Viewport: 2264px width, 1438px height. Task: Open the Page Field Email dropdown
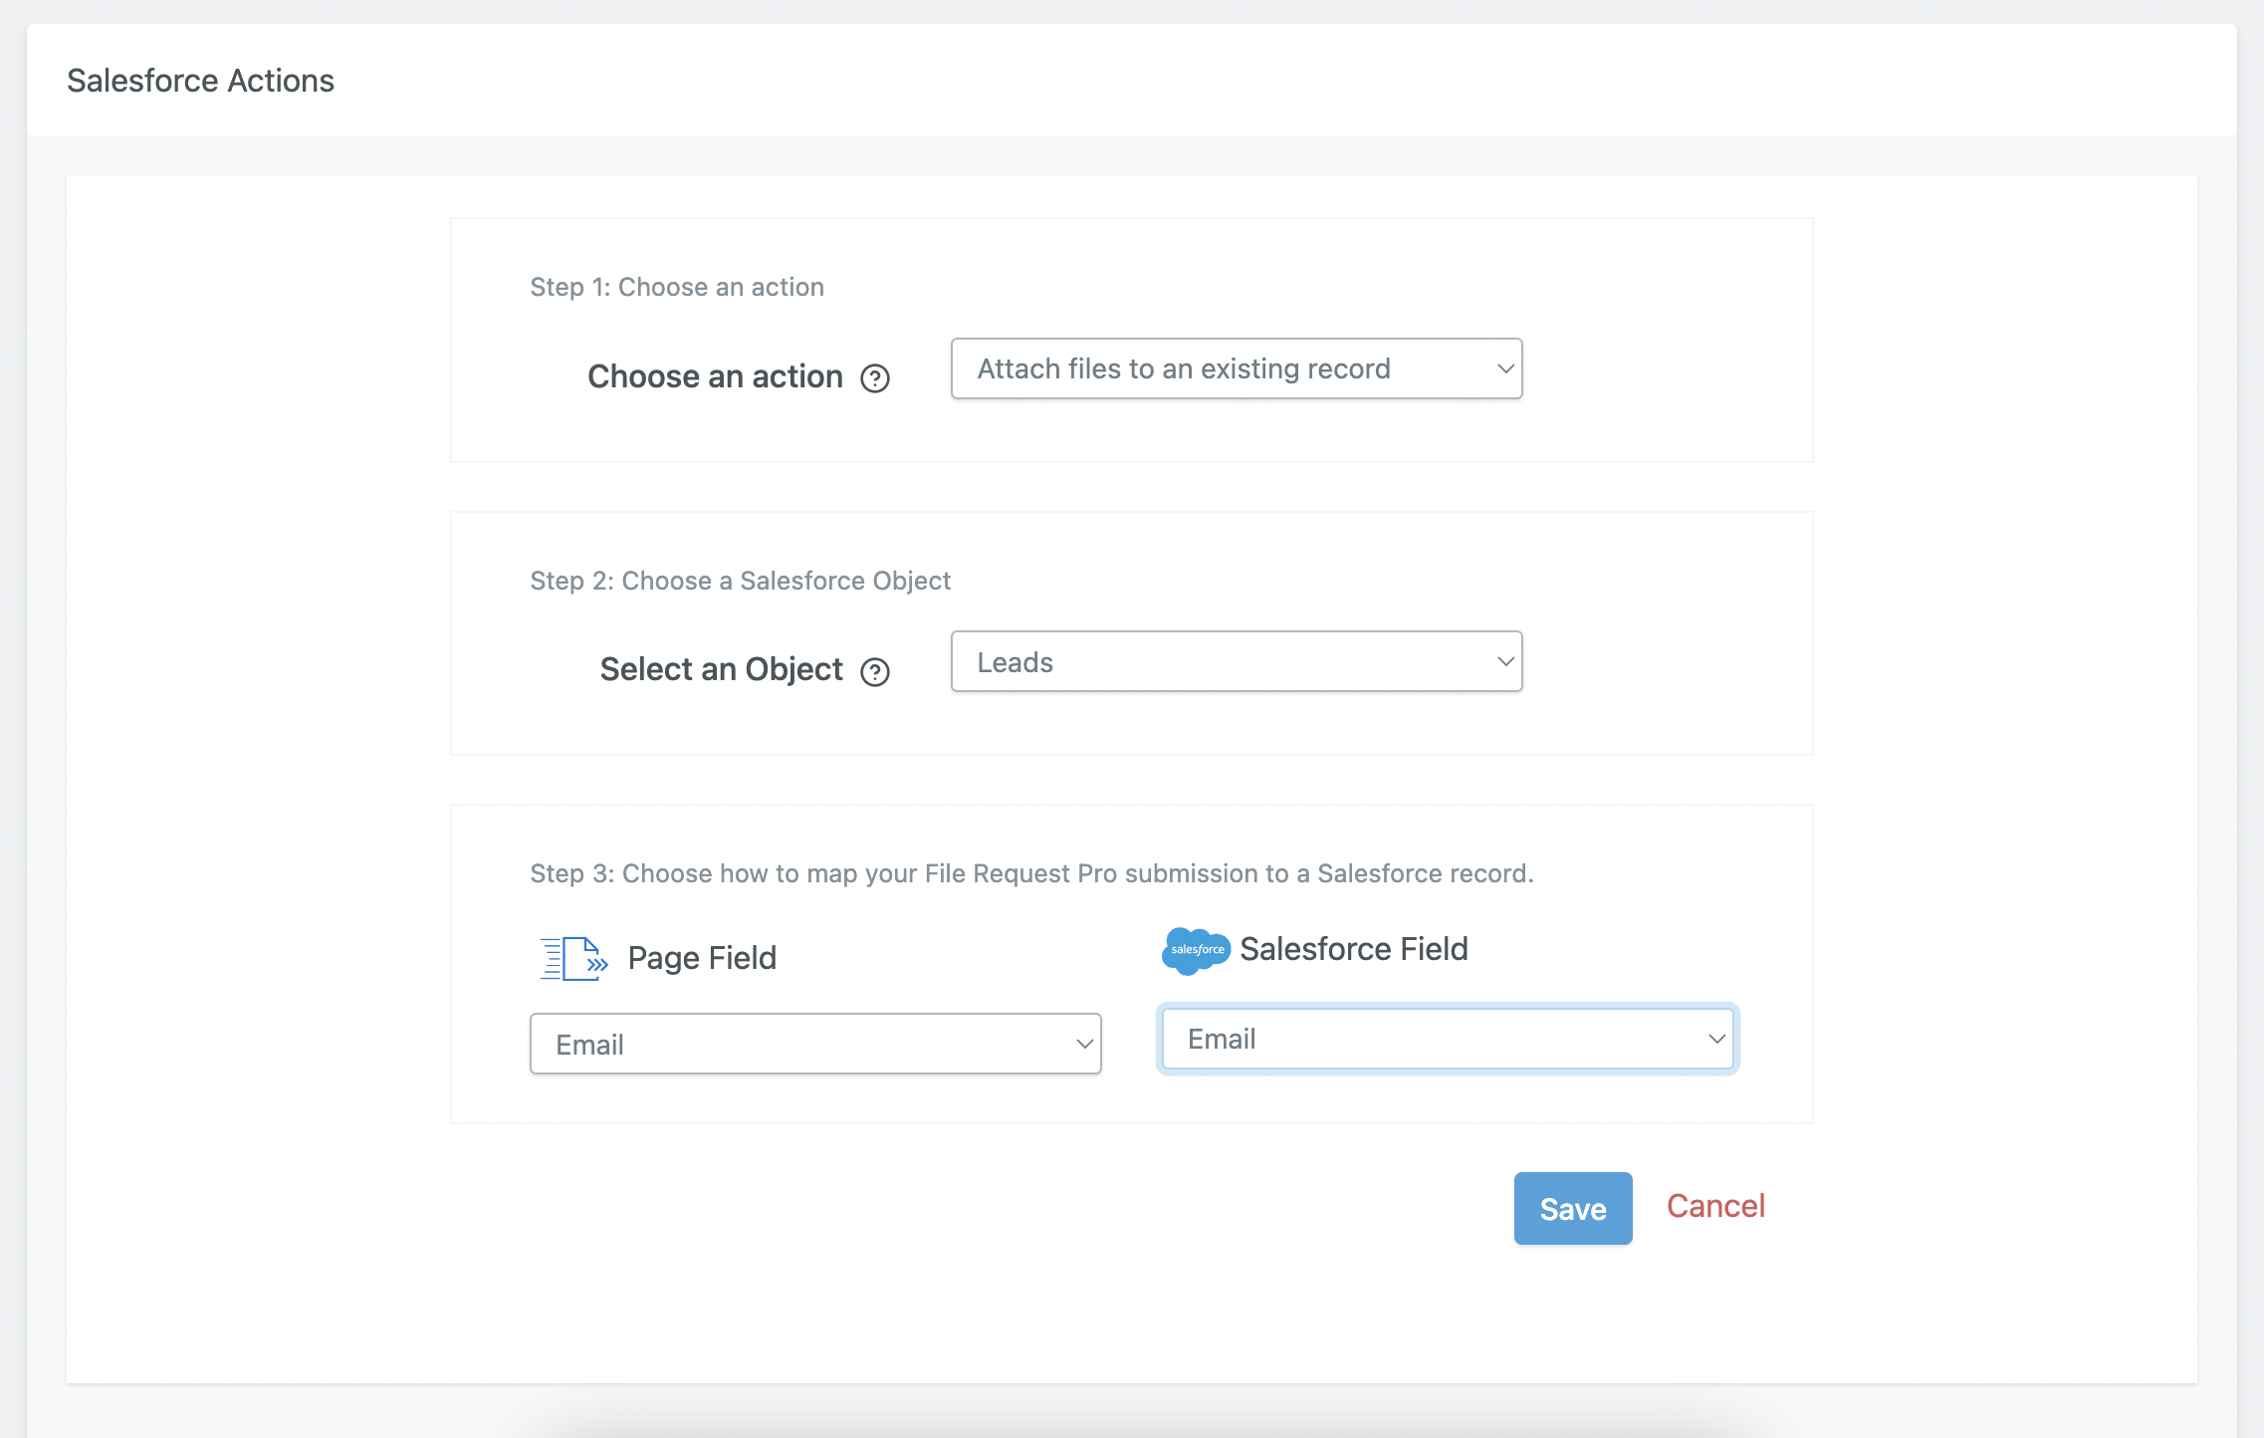click(x=815, y=1045)
